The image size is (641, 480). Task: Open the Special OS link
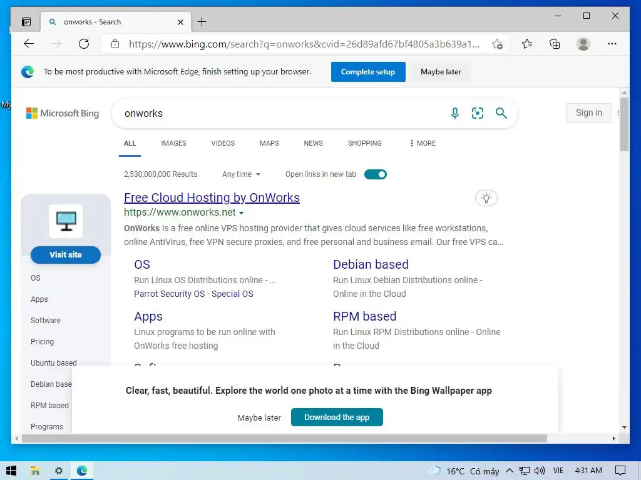[x=232, y=294]
